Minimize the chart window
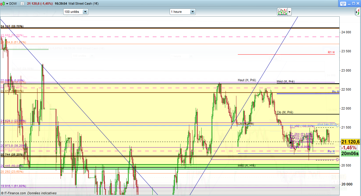Screen dimensions: 361x196 (349, 4)
